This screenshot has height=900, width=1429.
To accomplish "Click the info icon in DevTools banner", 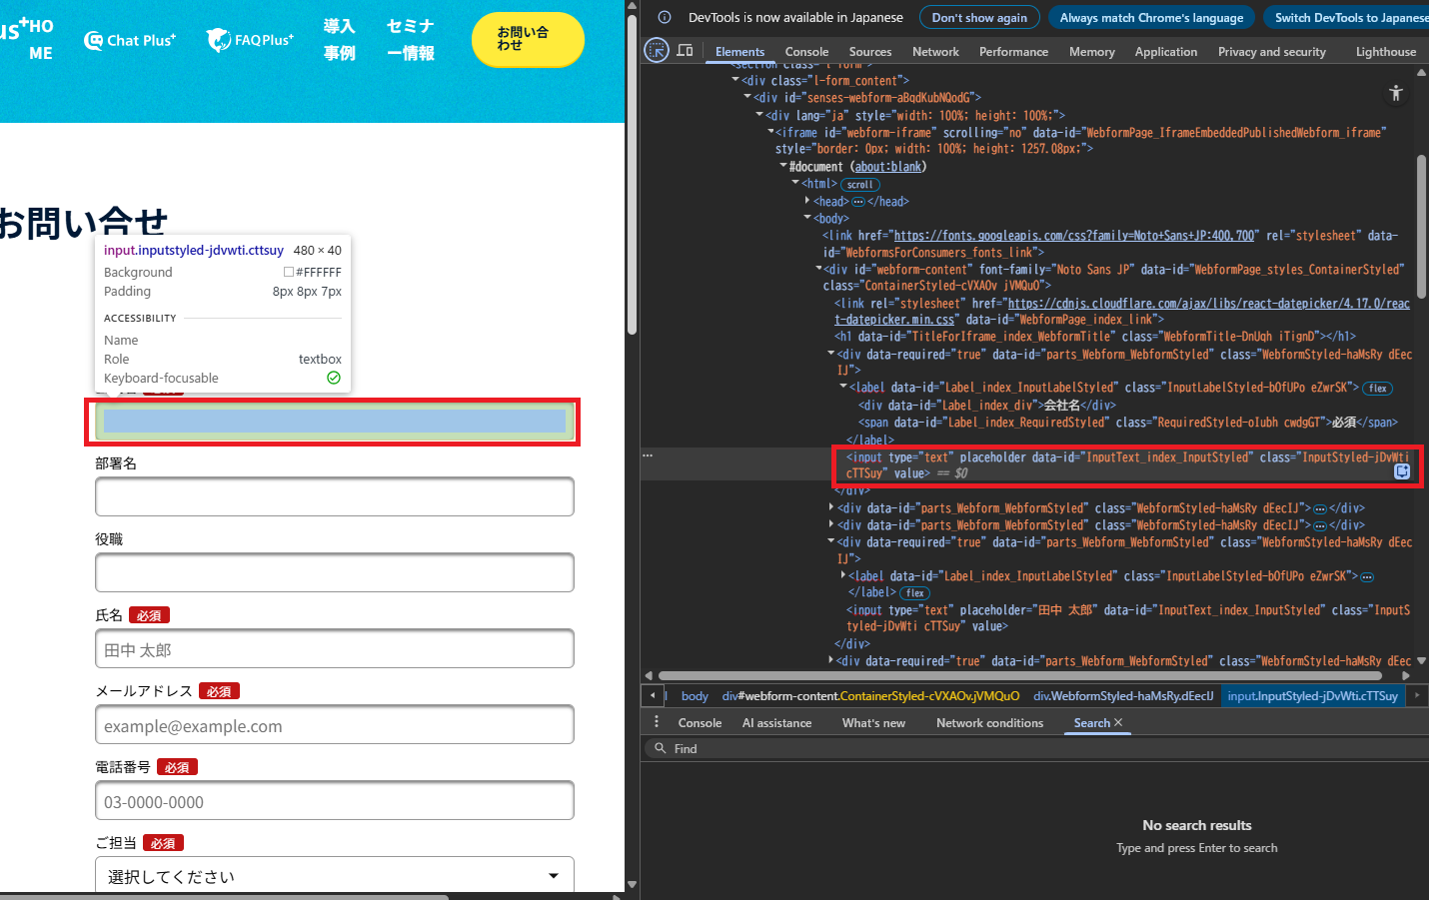I will point(664,17).
